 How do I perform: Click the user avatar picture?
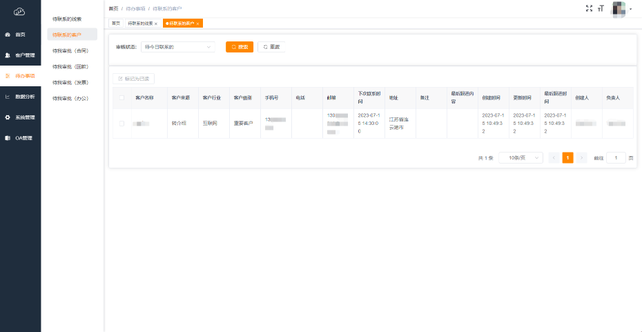[x=619, y=8]
